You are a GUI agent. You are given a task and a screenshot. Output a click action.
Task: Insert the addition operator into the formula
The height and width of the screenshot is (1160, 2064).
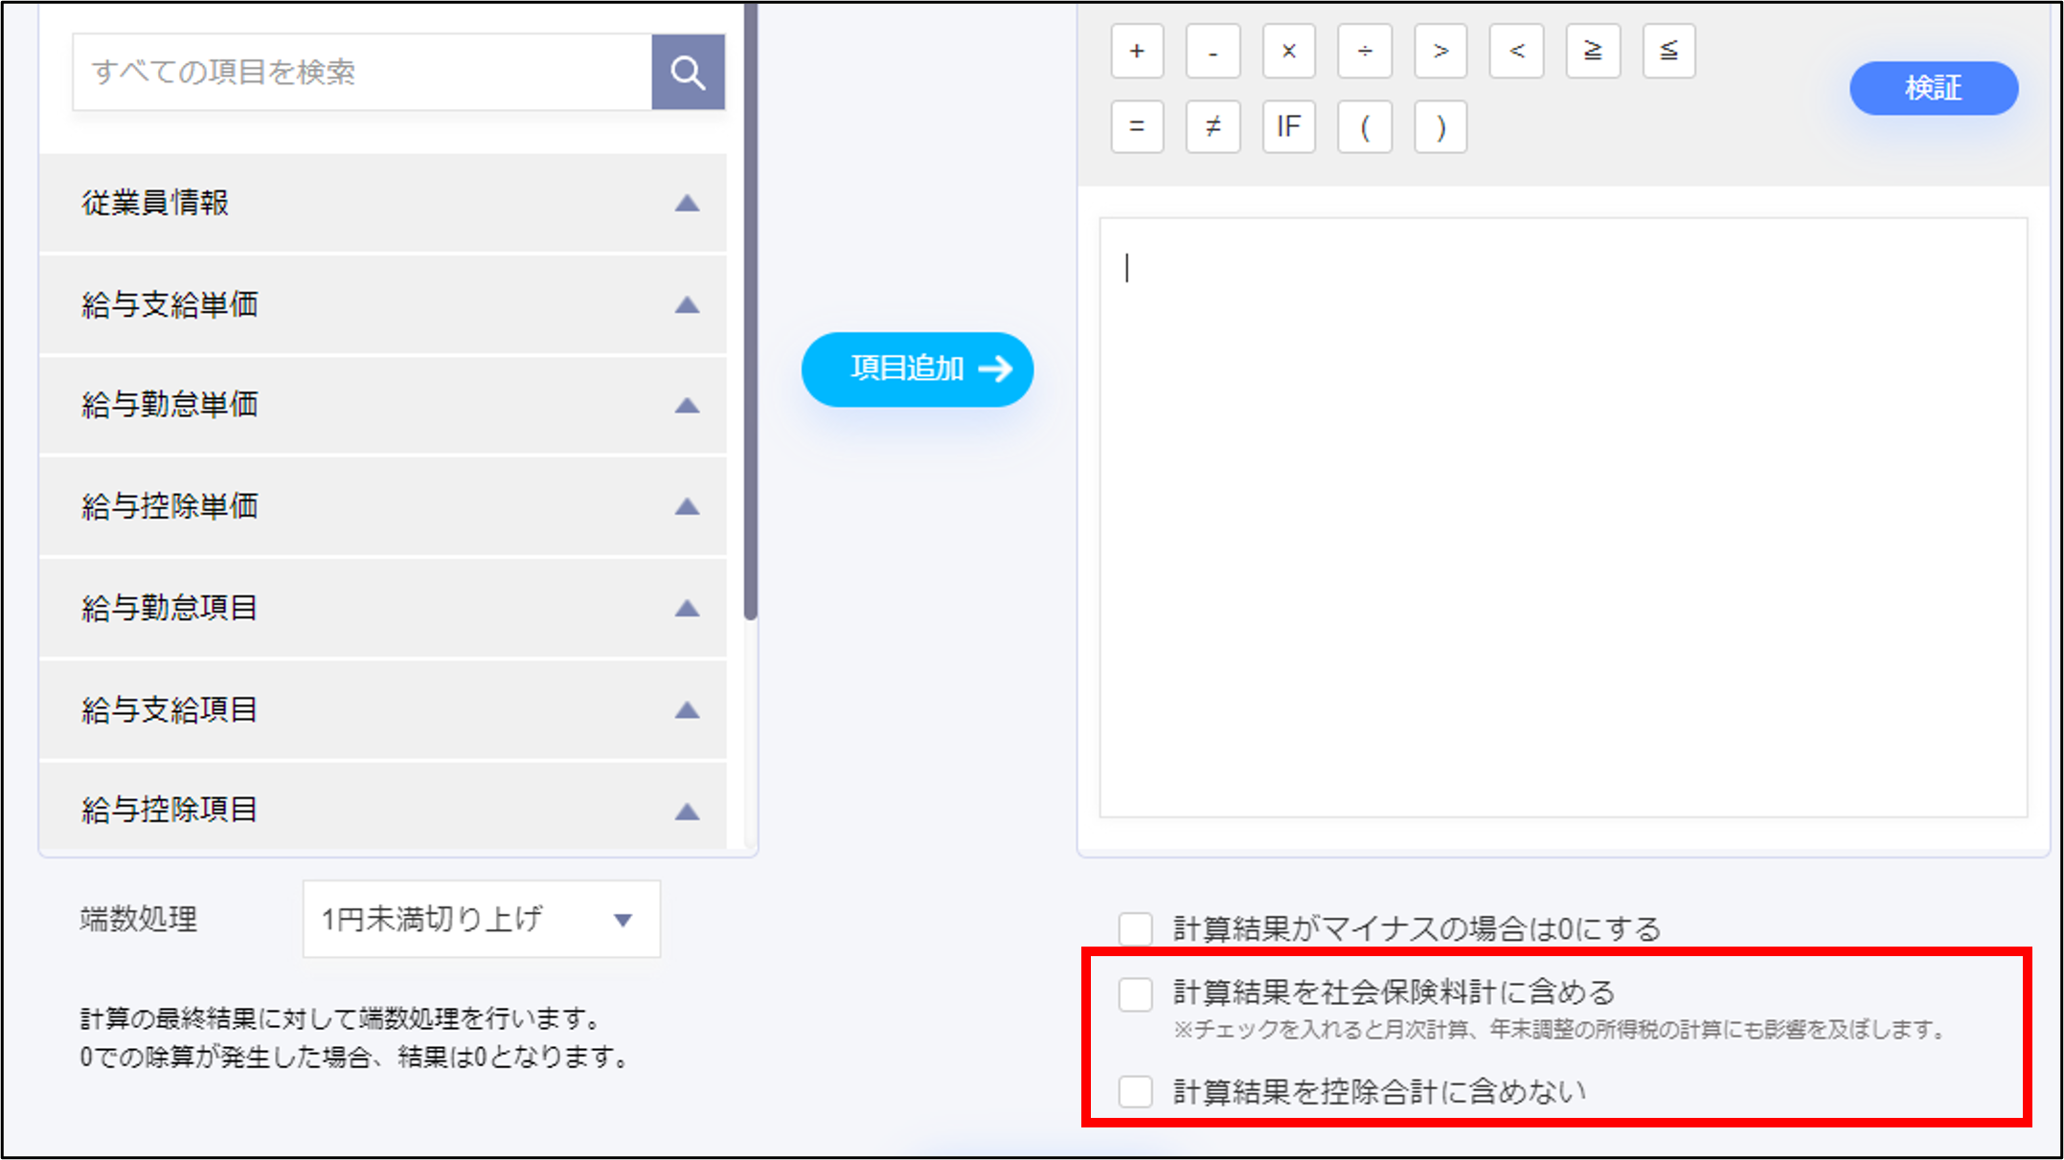coord(1136,52)
